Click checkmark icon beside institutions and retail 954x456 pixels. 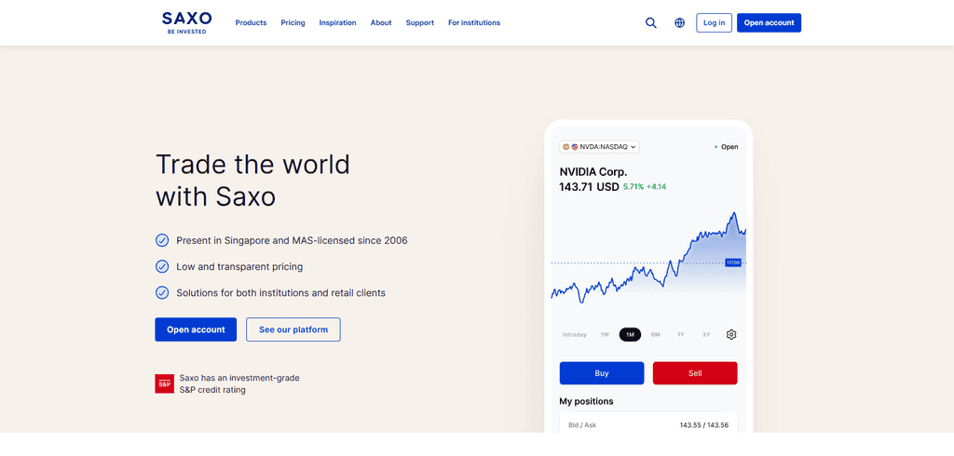point(162,292)
